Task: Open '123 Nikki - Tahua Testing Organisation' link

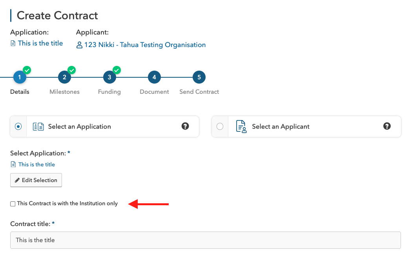Action: point(145,45)
